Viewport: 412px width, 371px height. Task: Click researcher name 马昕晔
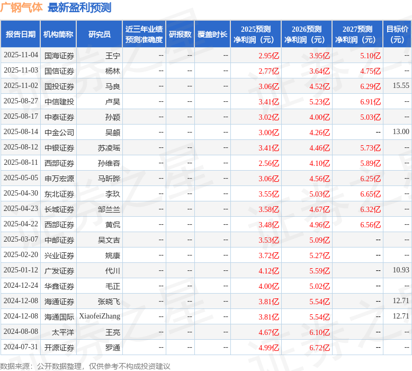click(109, 179)
